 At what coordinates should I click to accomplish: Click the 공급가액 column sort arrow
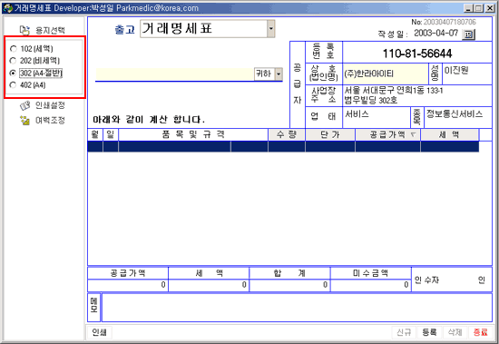pos(413,134)
